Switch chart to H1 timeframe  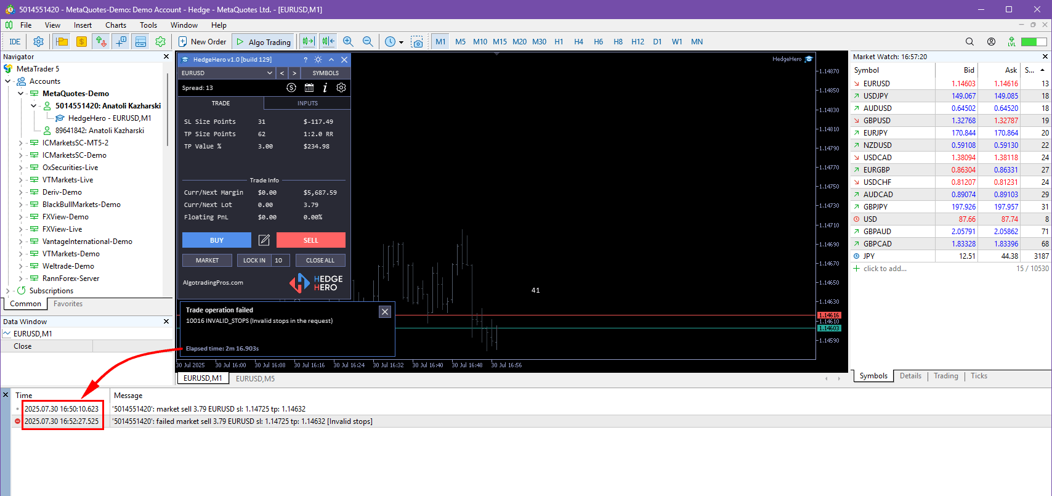pyautogui.click(x=559, y=42)
